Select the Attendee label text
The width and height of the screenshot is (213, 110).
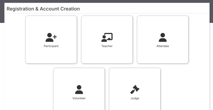pyautogui.click(x=163, y=46)
